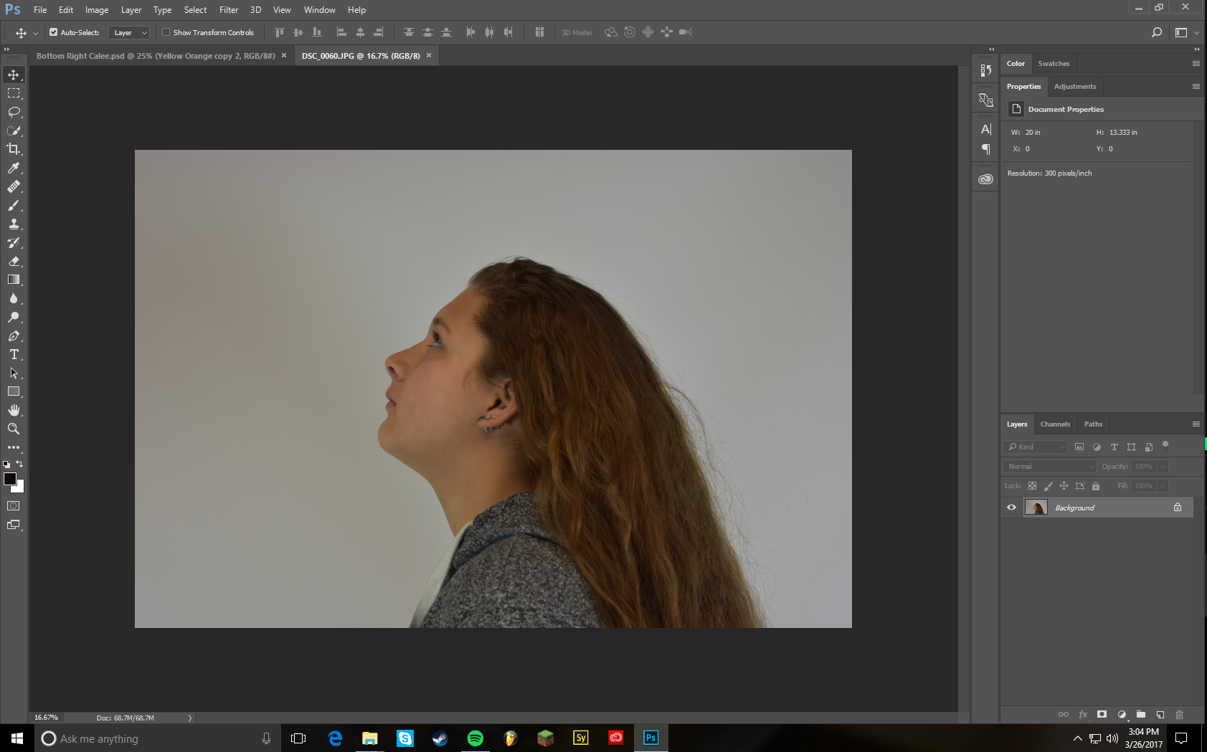Image resolution: width=1207 pixels, height=752 pixels.
Task: Select the Rectangle shape tool
Action: 14,391
